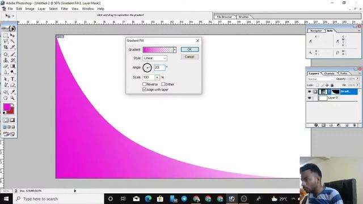Viewport: 363px width, 204px height.
Task: Swap the foreground and background colors
Action: point(12,104)
